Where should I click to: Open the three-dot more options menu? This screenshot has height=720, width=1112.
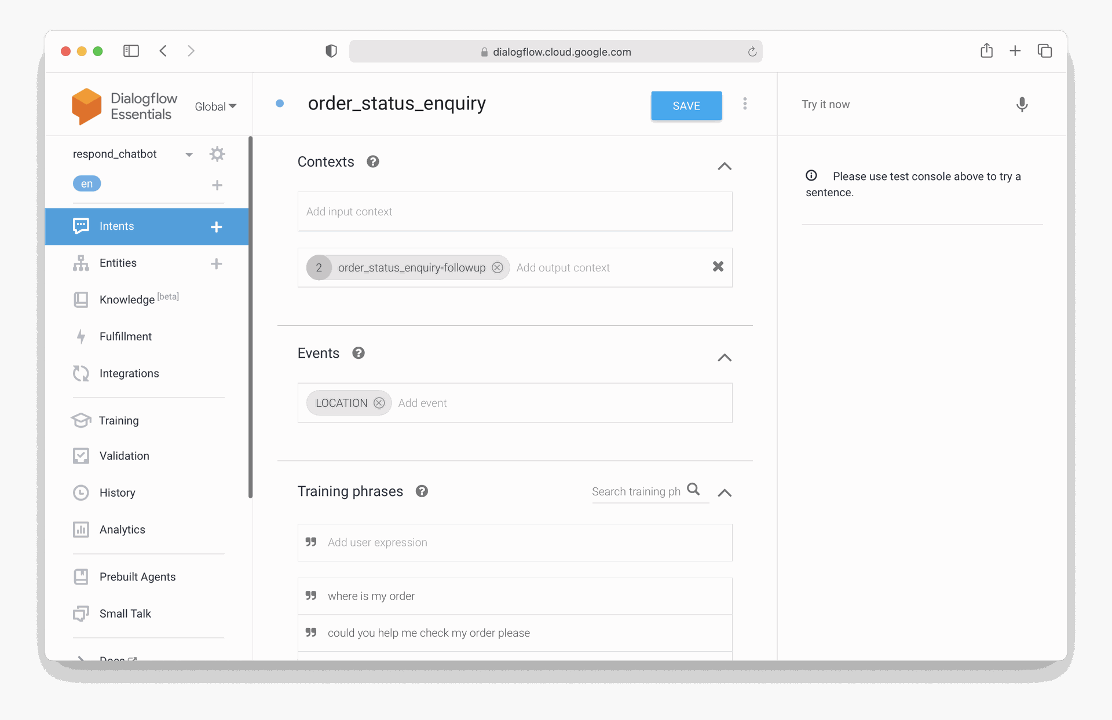point(745,104)
